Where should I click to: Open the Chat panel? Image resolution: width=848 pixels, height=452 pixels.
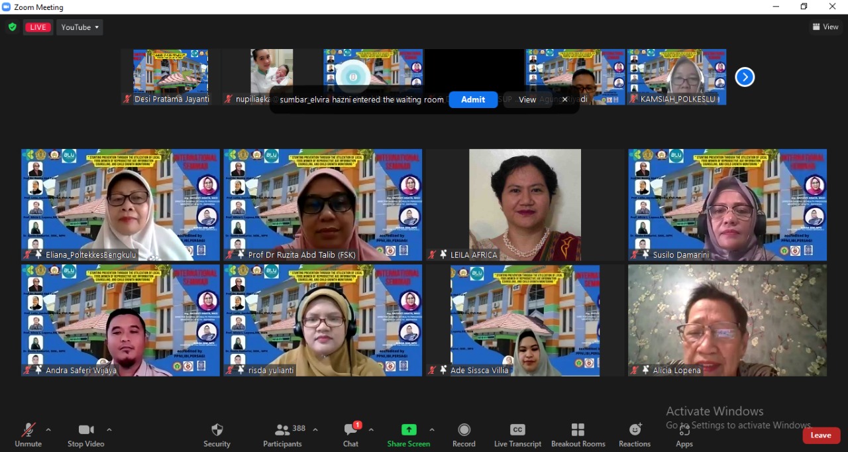[x=350, y=435]
